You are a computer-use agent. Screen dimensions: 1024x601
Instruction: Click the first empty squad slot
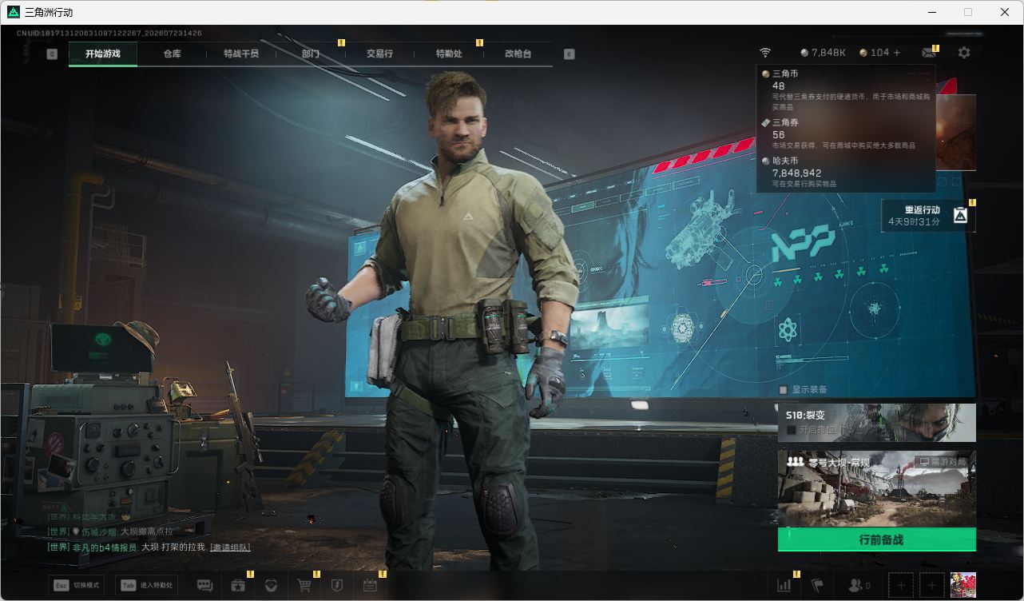(x=901, y=586)
